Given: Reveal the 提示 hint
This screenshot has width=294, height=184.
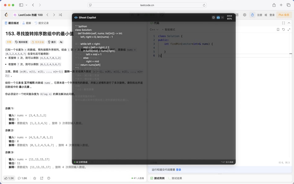Looking at the screenshot, I should tap(52, 42).
